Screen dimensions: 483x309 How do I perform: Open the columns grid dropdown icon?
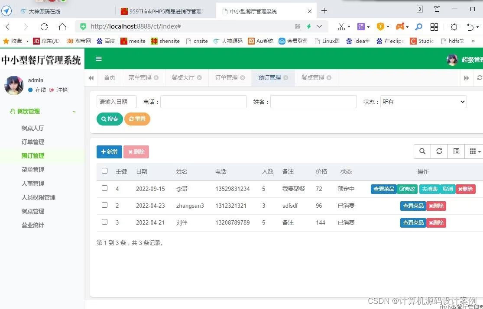click(x=475, y=151)
